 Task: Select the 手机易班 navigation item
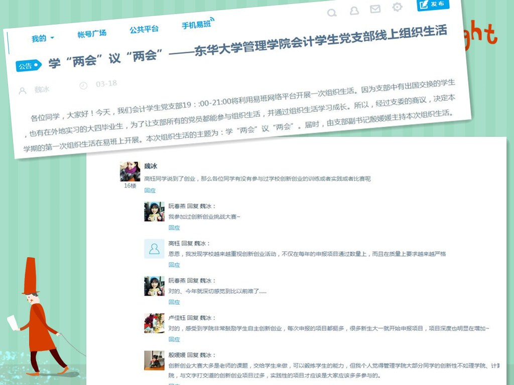pyautogui.click(x=197, y=25)
